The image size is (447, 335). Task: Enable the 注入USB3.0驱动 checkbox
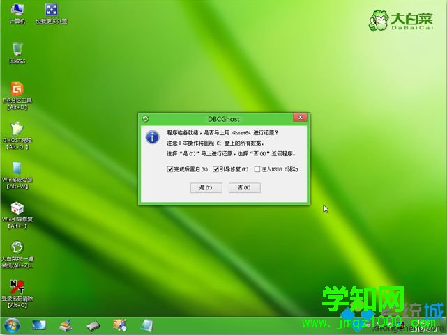[x=257, y=169]
